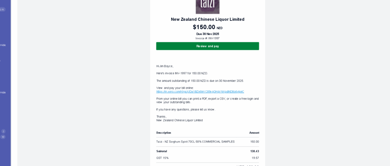Screen dimensions: 390x166
Task: Click the GST 15% row label
Action: coord(162,158)
